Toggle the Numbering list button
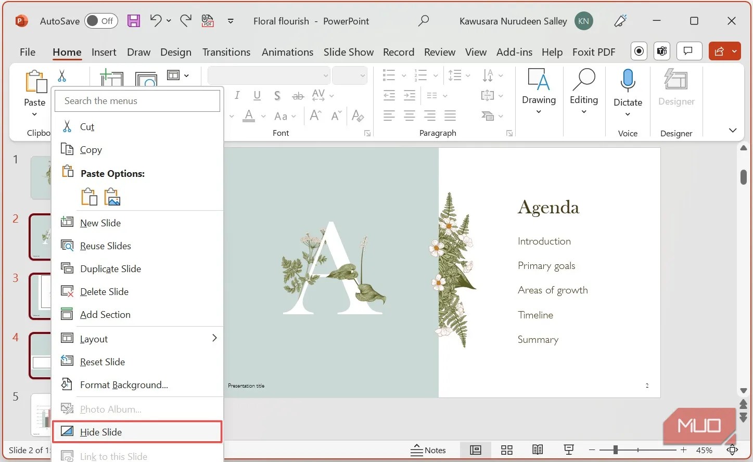This screenshot has width=753, height=462. pos(421,75)
